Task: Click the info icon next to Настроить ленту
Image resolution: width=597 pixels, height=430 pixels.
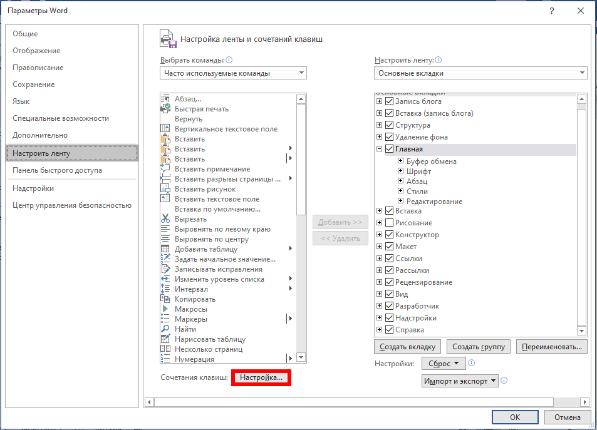Action: (x=439, y=59)
